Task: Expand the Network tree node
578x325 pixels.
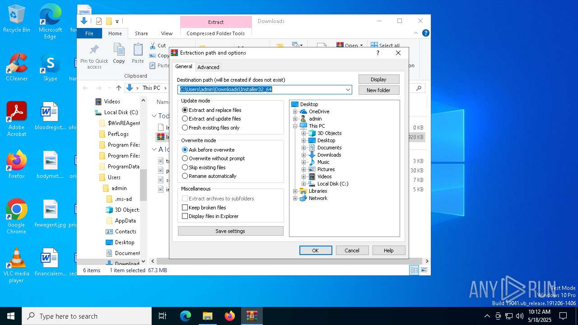Action: (295, 198)
